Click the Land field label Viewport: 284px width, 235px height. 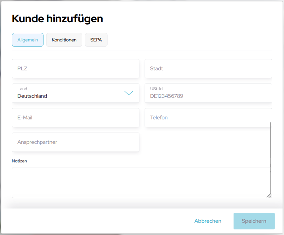click(22, 89)
